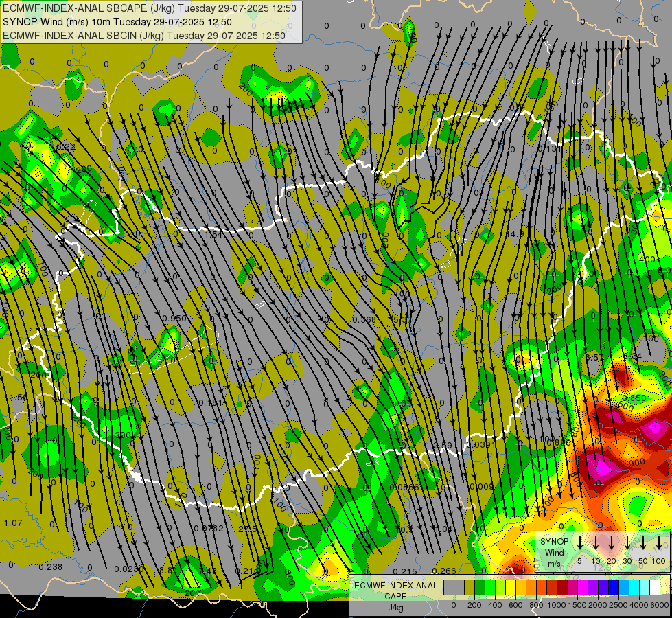Screen dimensions: 672x618
Task: Click the SYNOP Wind 10m title line
Action: click(117, 22)
